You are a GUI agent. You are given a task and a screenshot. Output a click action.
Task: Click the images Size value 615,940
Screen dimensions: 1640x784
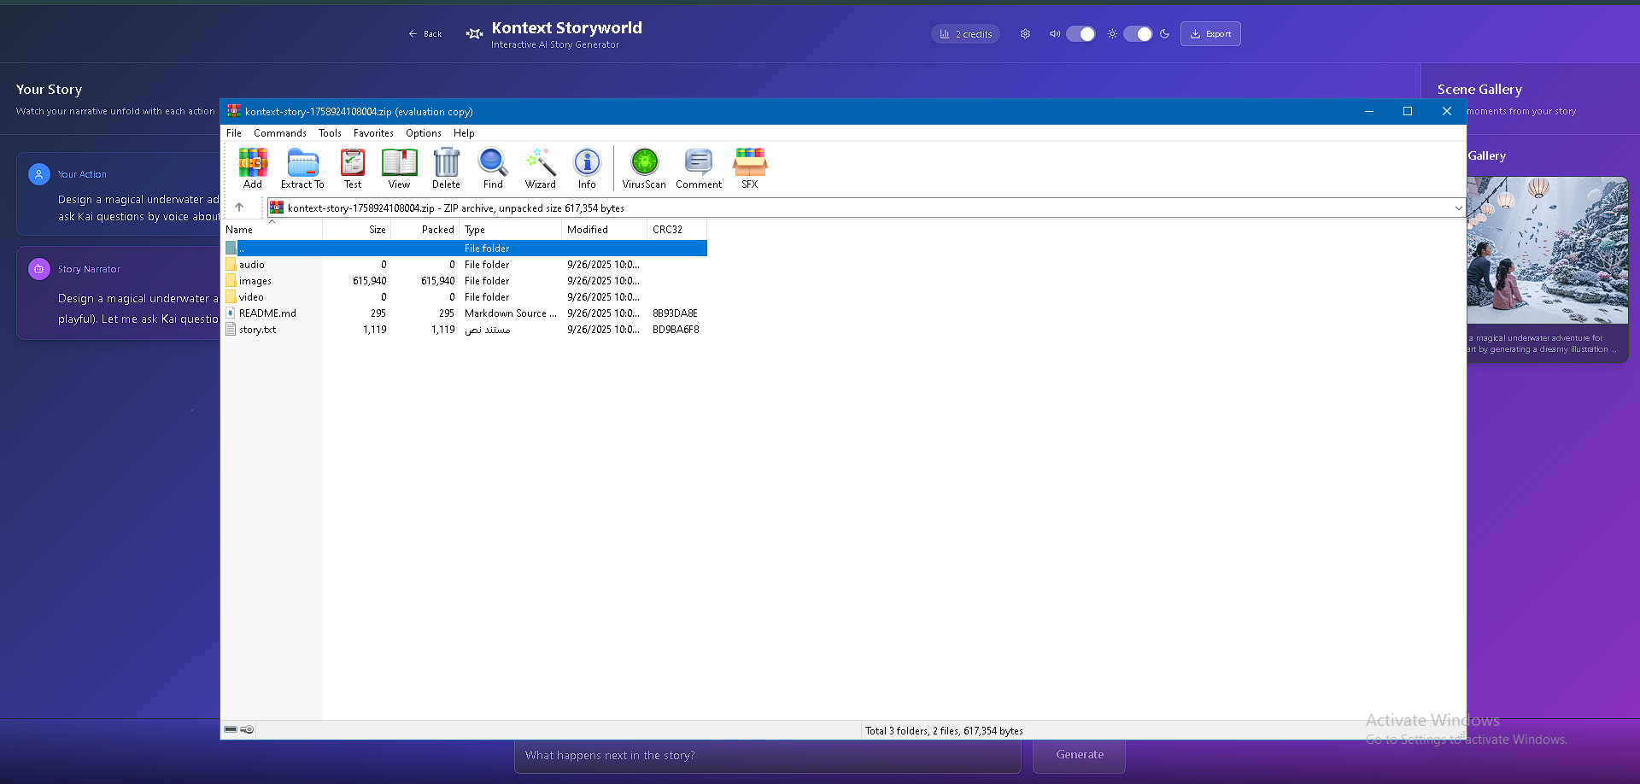pos(369,281)
